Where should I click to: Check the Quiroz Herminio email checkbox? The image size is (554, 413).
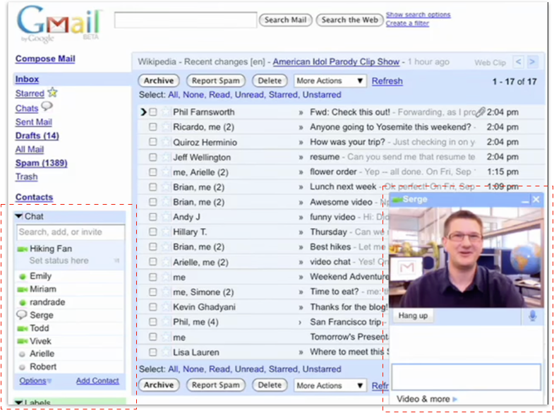tap(152, 142)
